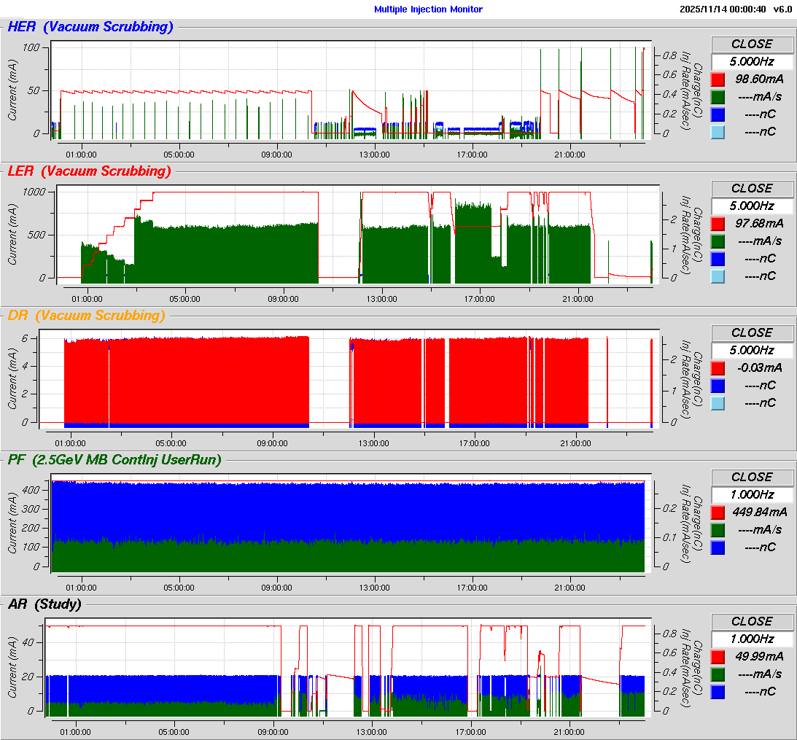This screenshot has height=740, width=797.
Task: Click the 21:00:00 tick on the AR time axis
Action: [x=569, y=732]
